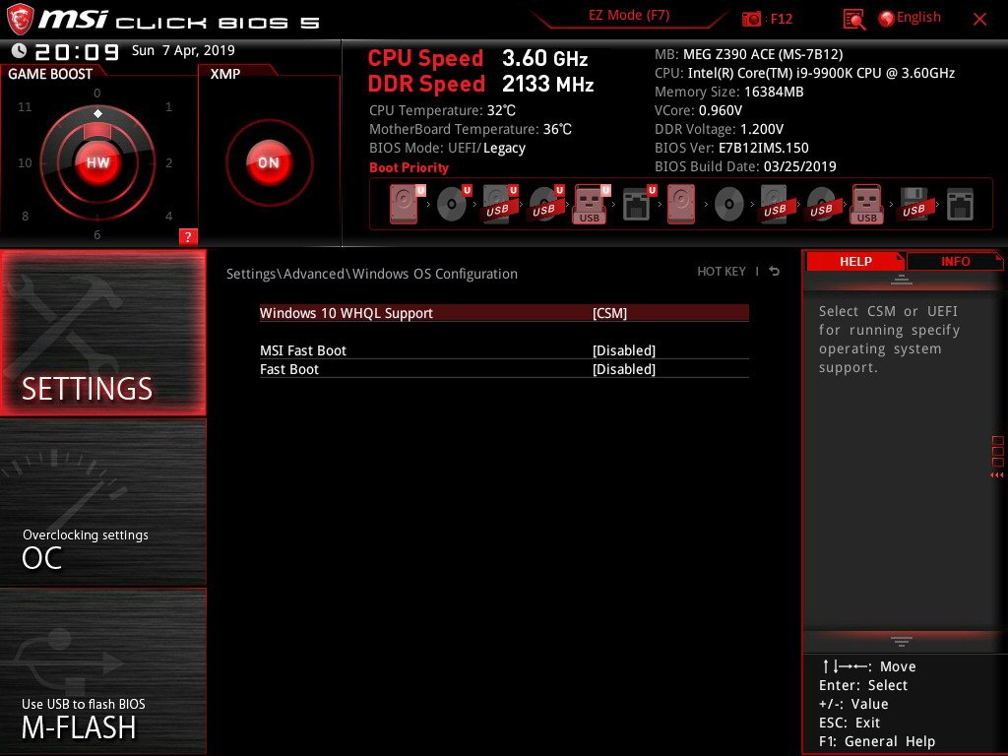This screenshot has height=756, width=1008.
Task: Select the USB floppy boot device icon
Action: (914, 204)
